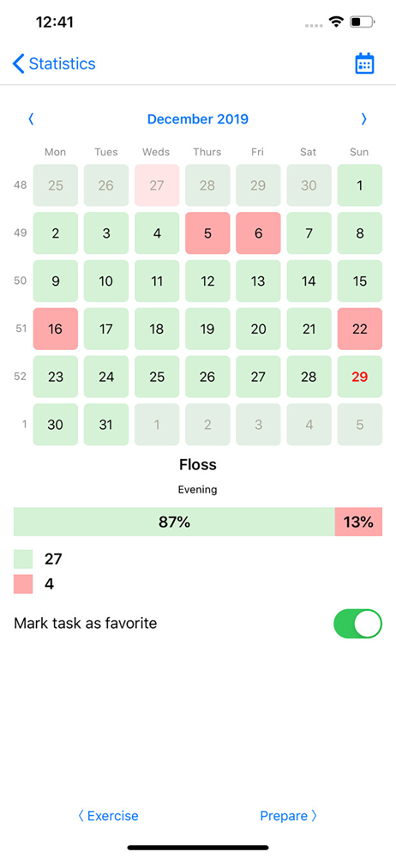Image resolution: width=396 pixels, height=858 pixels.
Task: Select December 31 day cell
Action: point(106,425)
